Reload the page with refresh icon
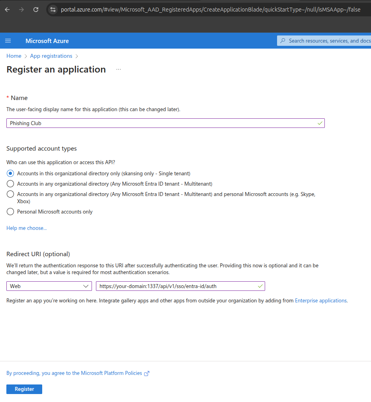 pos(36,10)
